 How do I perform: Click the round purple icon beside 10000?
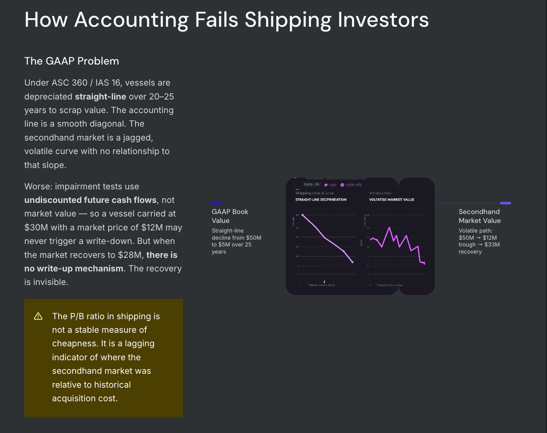[342, 185]
